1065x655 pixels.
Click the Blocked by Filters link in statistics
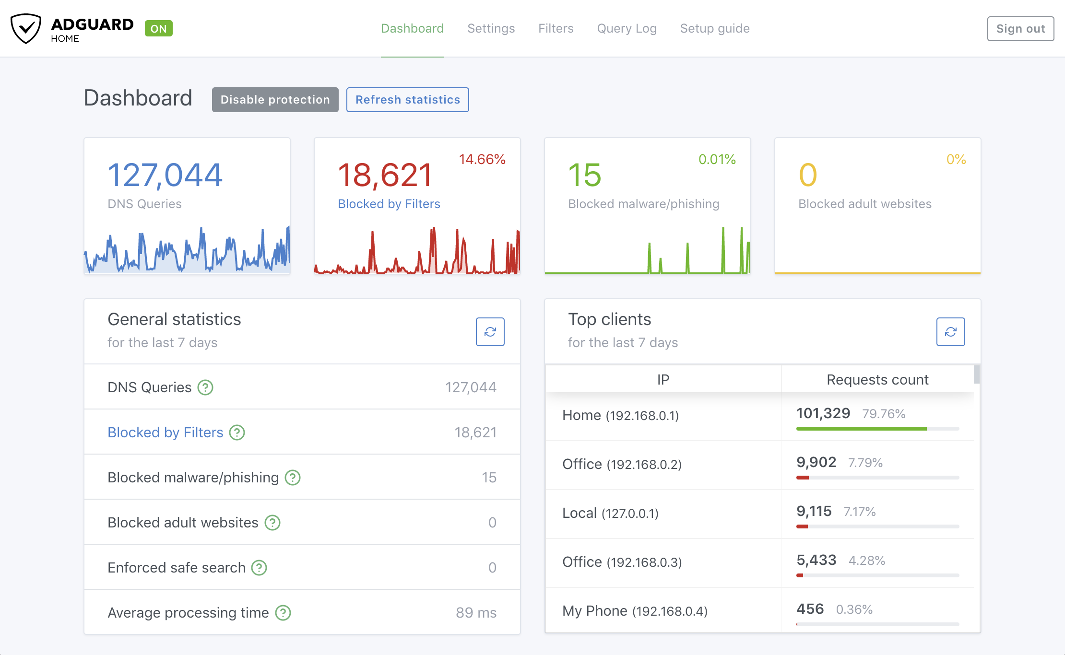coord(166,432)
